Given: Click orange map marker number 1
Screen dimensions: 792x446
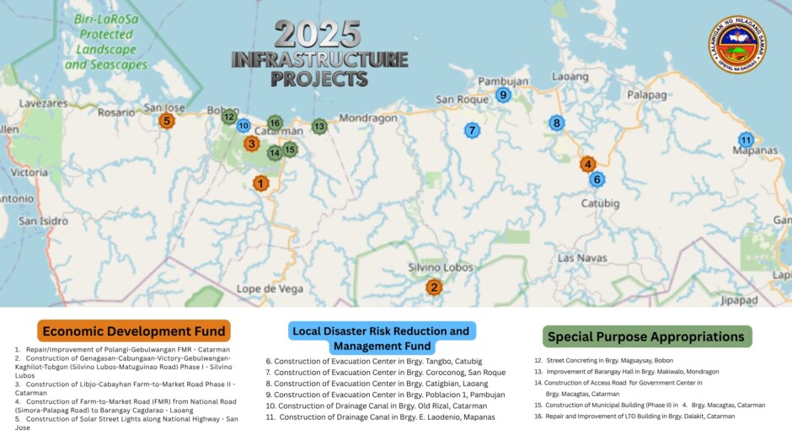Looking at the screenshot, I should tap(261, 183).
